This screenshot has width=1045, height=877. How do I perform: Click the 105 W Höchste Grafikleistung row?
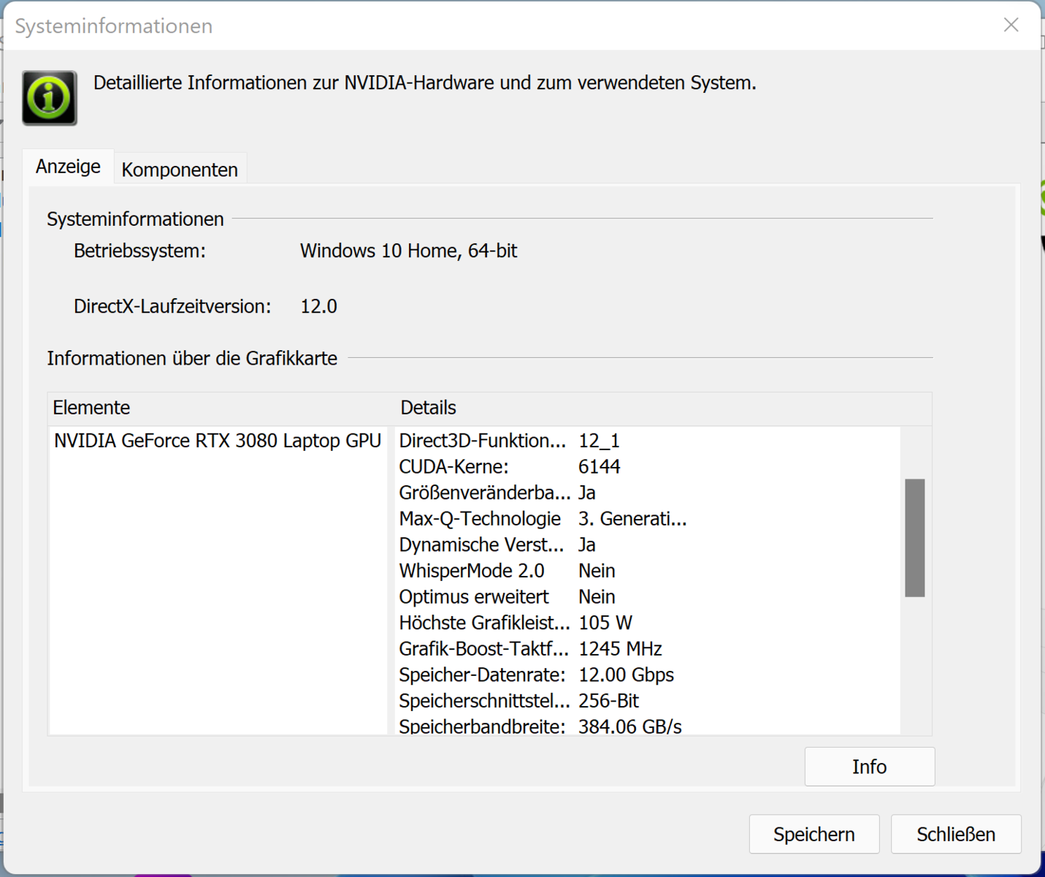(x=511, y=623)
